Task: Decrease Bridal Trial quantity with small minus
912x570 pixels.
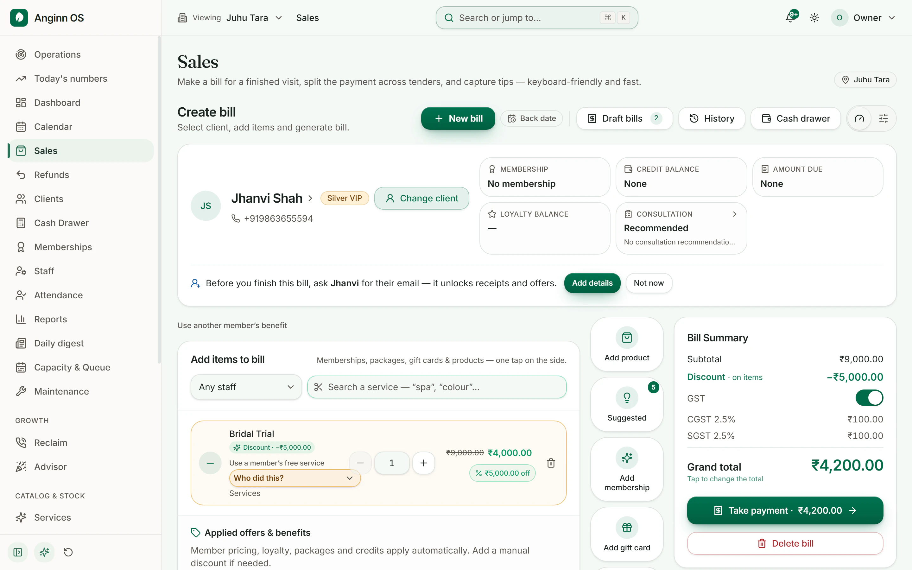Action: 360,463
